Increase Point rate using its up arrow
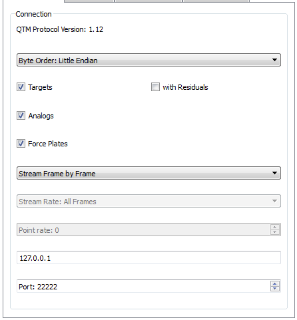The image size is (297, 320). click(x=275, y=227)
